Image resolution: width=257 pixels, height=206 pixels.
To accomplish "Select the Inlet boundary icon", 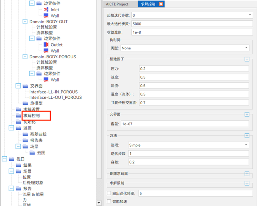I will (46, 10).
